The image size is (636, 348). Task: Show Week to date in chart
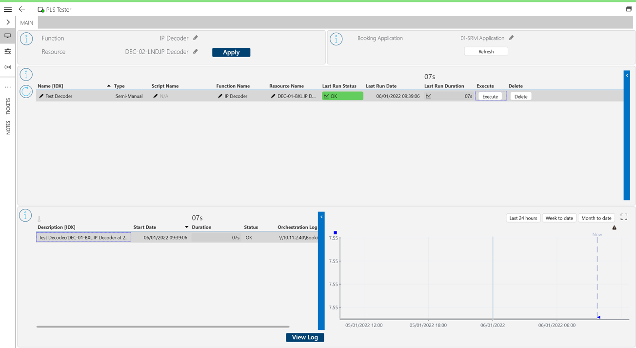click(x=559, y=218)
